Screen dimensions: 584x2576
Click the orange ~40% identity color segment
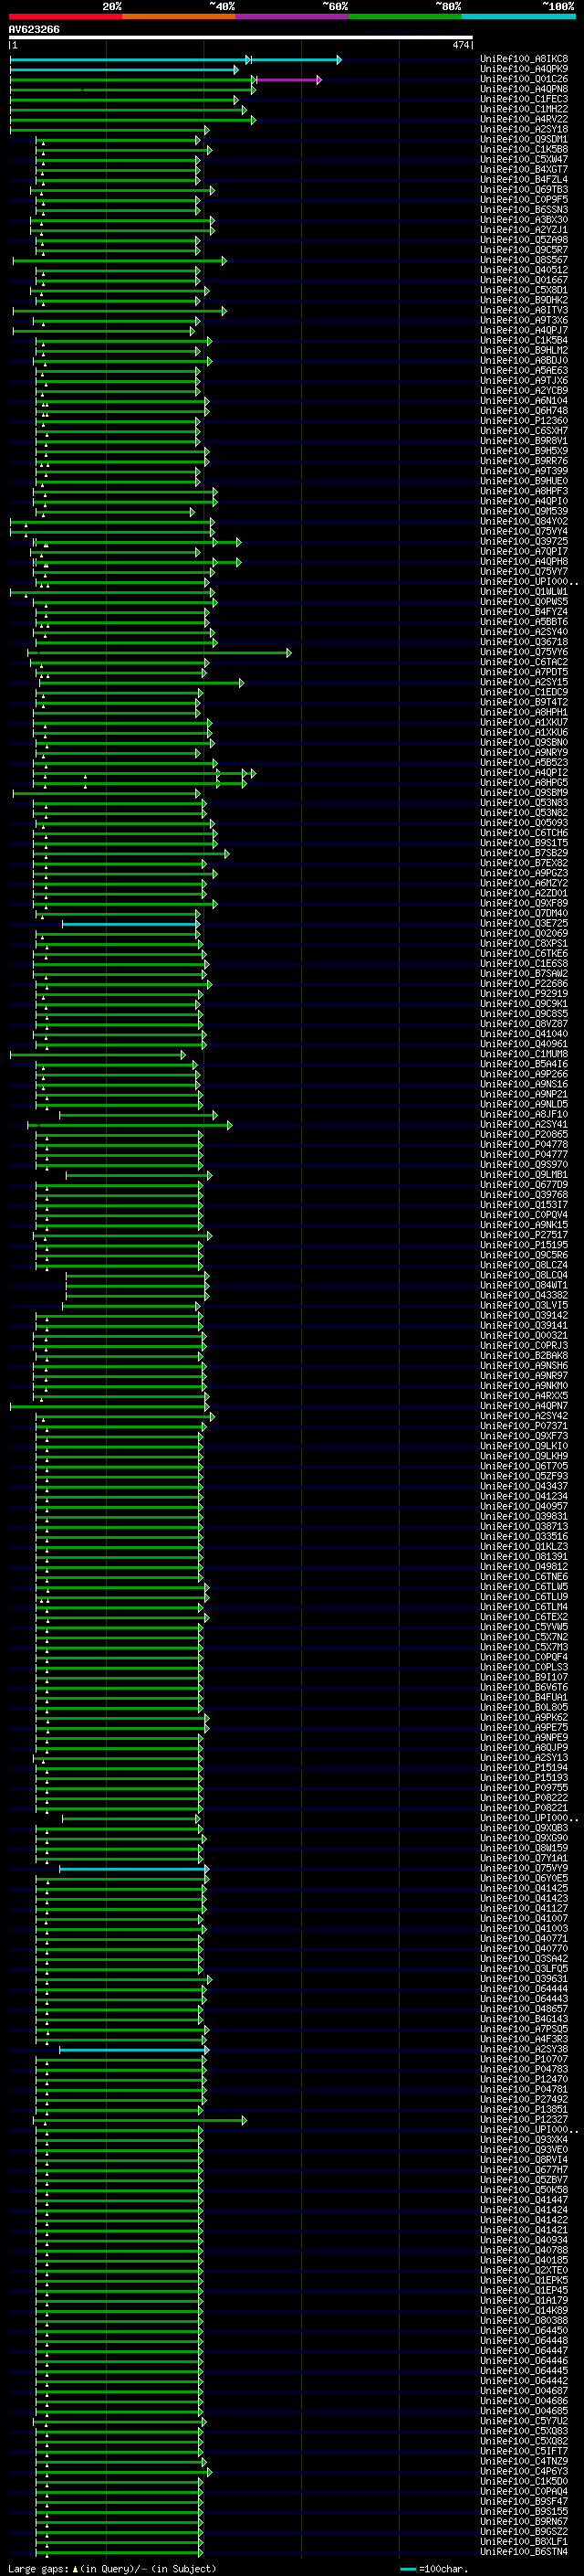(179, 16)
